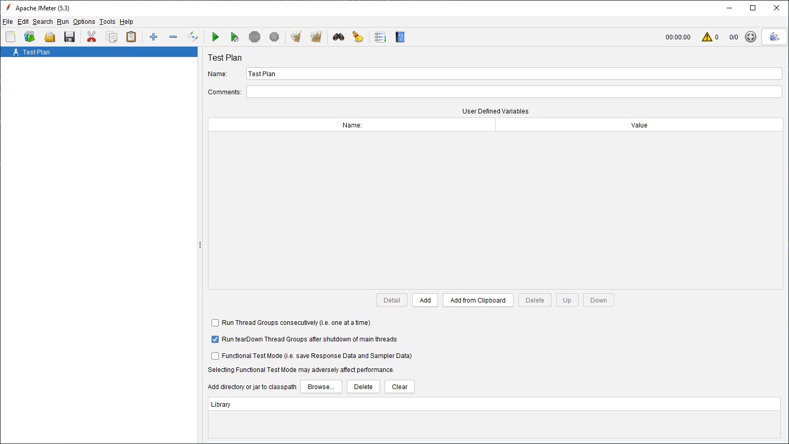Open the Search menu

click(43, 22)
